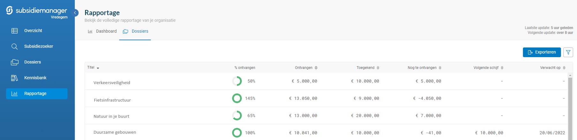Sort table by Toegekend column

point(378,68)
